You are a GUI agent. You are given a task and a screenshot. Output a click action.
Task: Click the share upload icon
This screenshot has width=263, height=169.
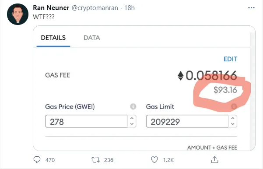(214, 160)
